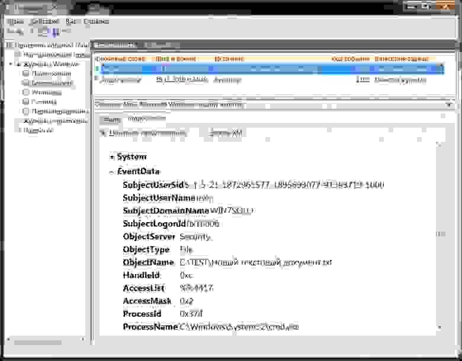Collapse event details pane header arrow
This screenshot has height=361, width=462.
coord(449,105)
